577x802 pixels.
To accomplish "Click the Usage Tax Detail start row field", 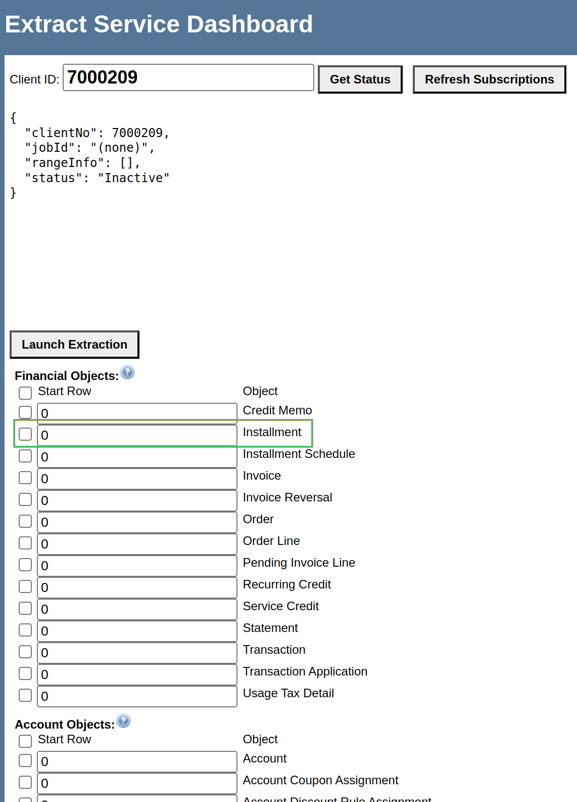I will click(x=137, y=696).
